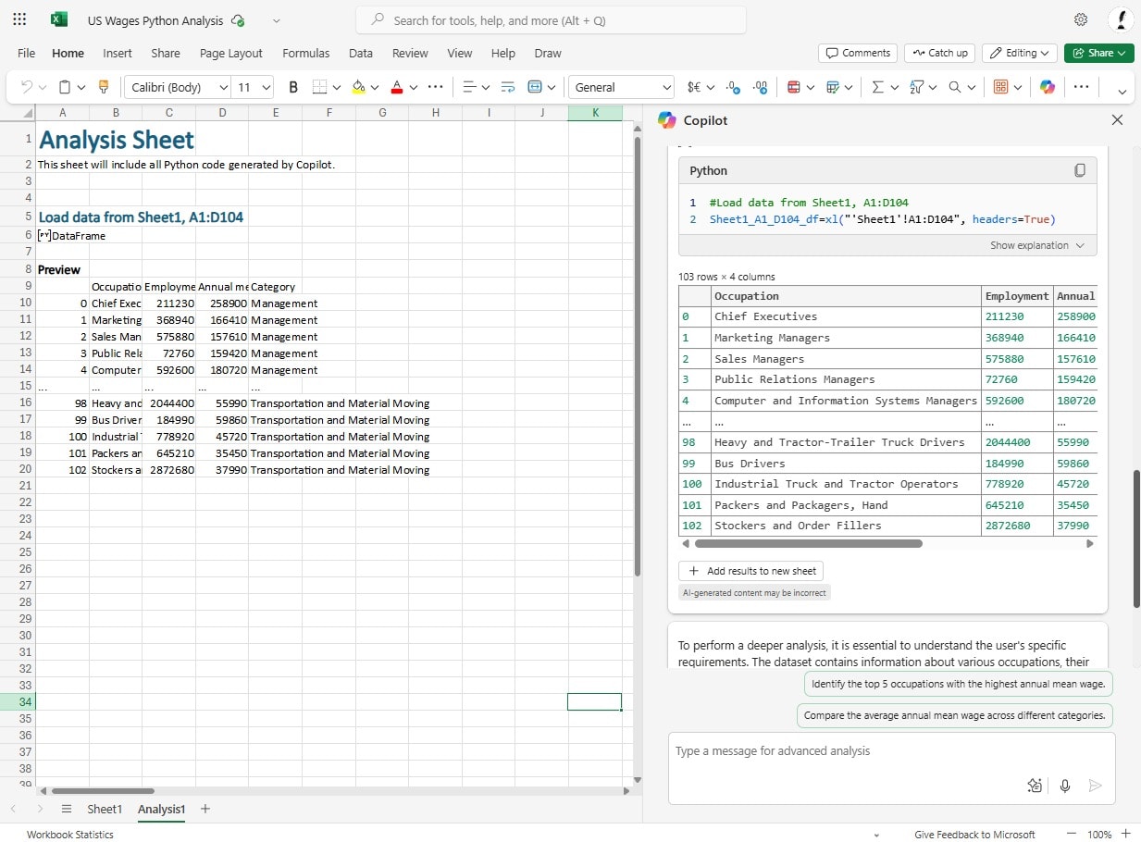Add a new sheet with plus icon
1141x842 pixels.
[x=205, y=809]
